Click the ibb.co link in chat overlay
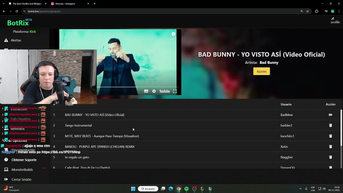The height and width of the screenshot is (193, 343). tap(61, 152)
